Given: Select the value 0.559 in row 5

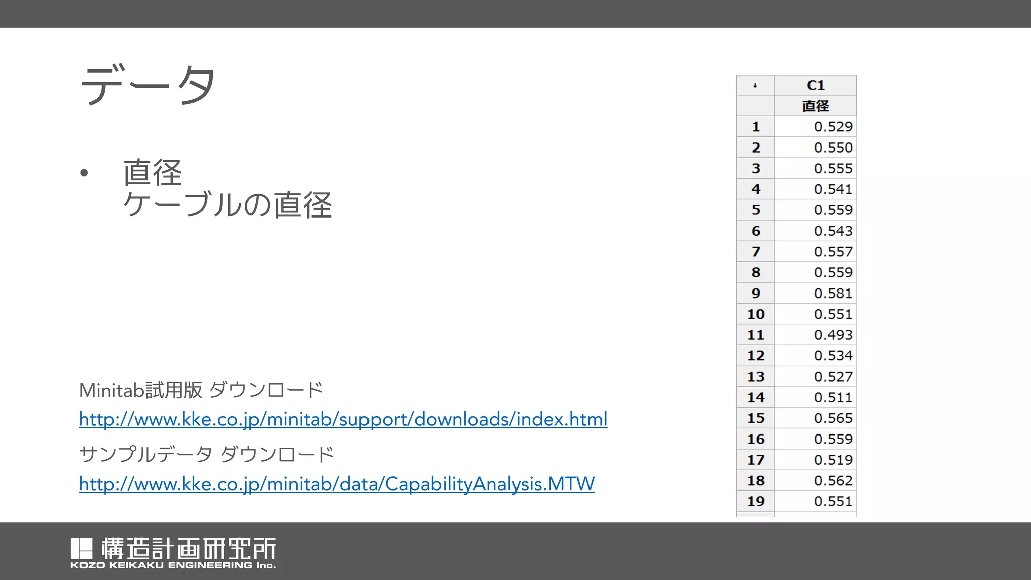Looking at the screenshot, I should tap(815, 210).
